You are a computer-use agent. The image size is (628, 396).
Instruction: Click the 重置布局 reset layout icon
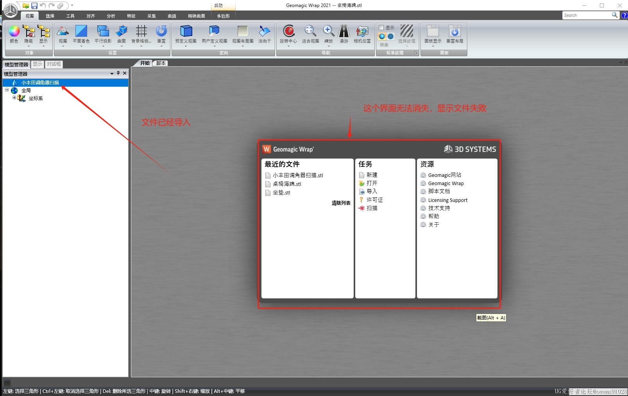(455, 31)
